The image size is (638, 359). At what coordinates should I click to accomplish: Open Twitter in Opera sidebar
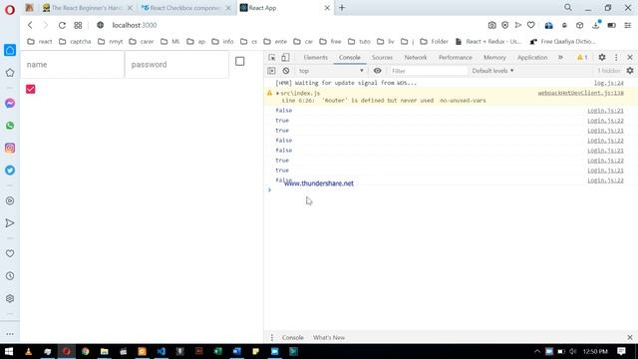pyautogui.click(x=10, y=171)
